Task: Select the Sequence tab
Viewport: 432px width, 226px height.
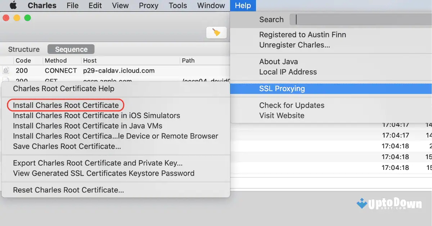Action: tap(71, 49)
